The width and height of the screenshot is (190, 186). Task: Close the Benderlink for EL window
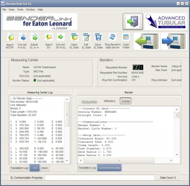(x=186, y=3)
